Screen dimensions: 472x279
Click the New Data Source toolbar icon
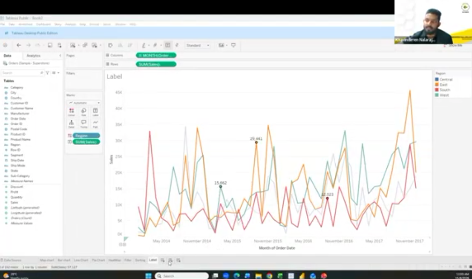coord(59,45)
